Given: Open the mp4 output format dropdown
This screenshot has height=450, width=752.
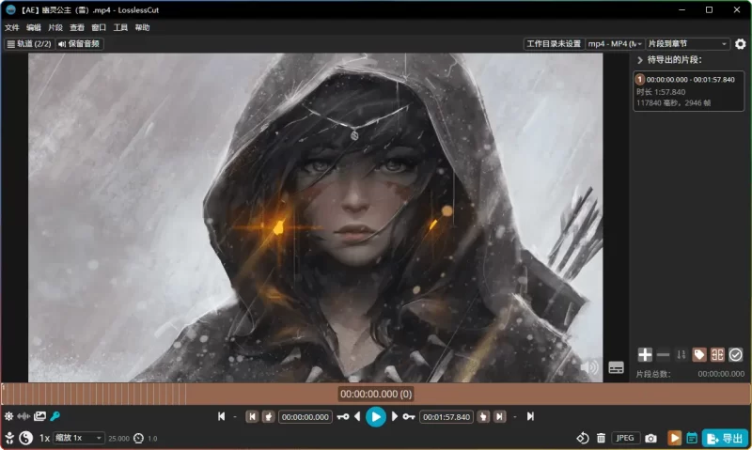Looking at the screenshot, I should (613, 44).
